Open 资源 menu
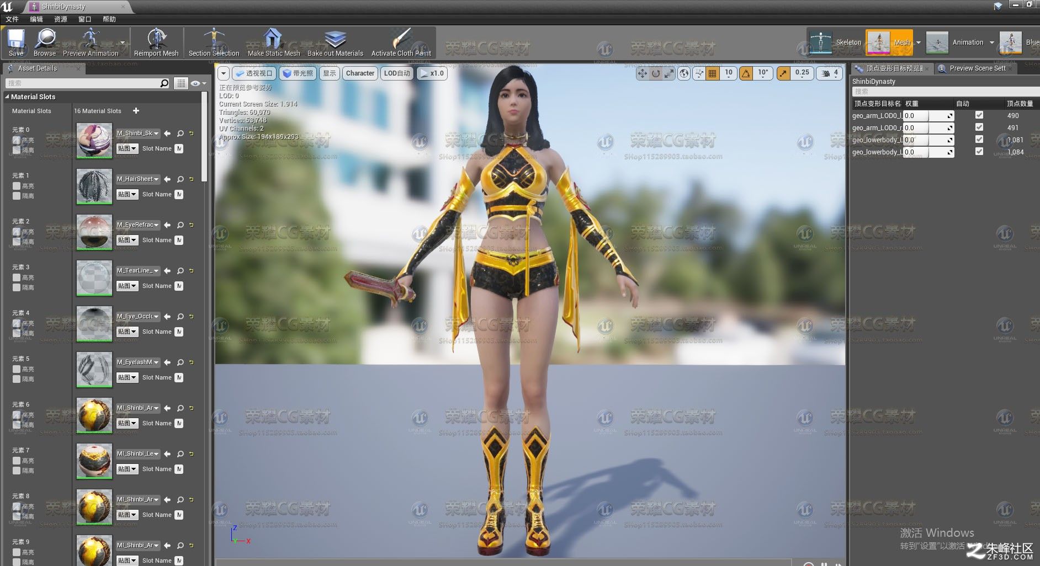Image resolution: width=1040 pixels, height=566 pixels. tap(61, 19)
